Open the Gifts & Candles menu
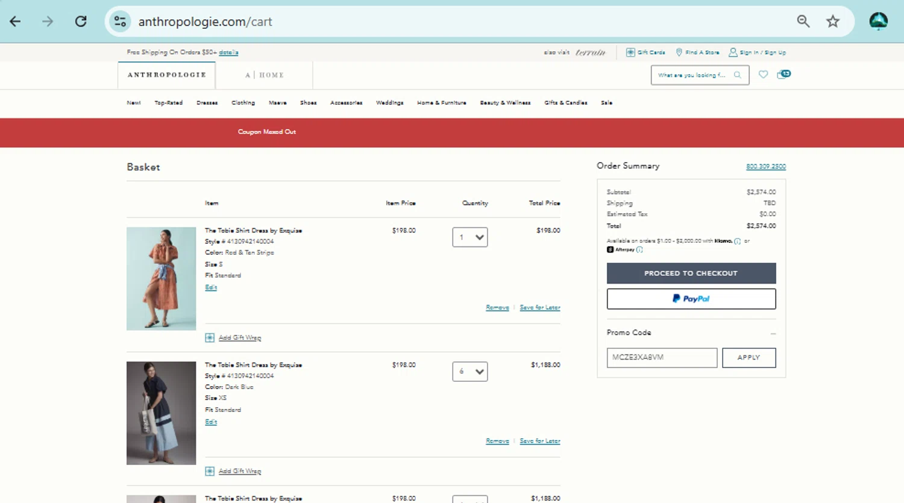This screenshot has width=904, height=503. pyautogui.click(x=565, y=103)
